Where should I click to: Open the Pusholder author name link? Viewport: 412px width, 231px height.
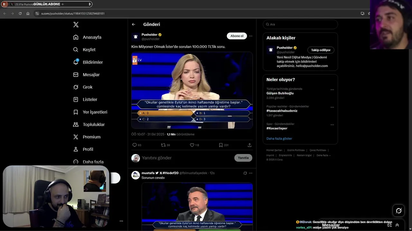tap(150, 35)
